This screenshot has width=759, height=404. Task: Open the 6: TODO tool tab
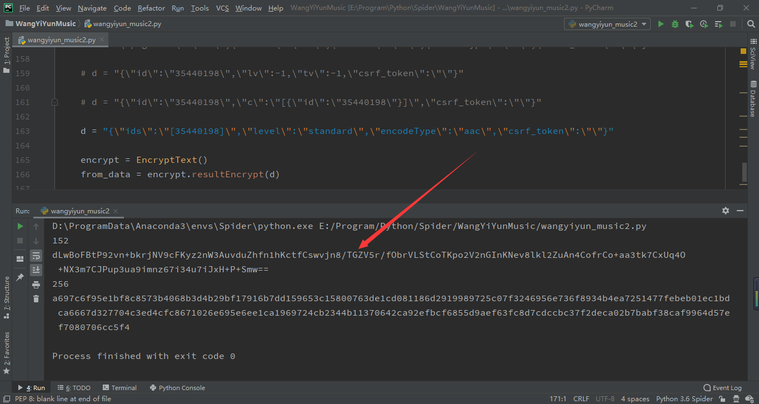[x=73, y=388]
